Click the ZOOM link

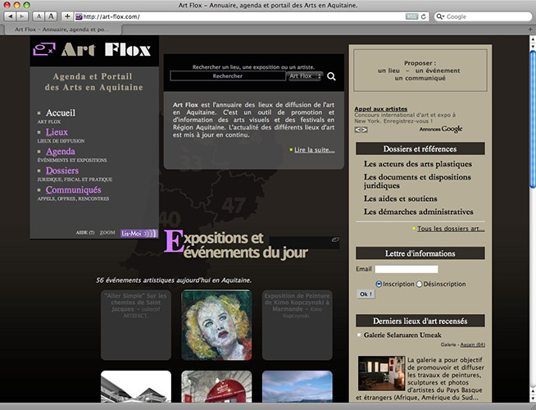(107, 233)
